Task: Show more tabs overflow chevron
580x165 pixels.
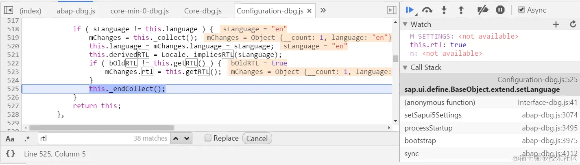Action: click(323, 11)
